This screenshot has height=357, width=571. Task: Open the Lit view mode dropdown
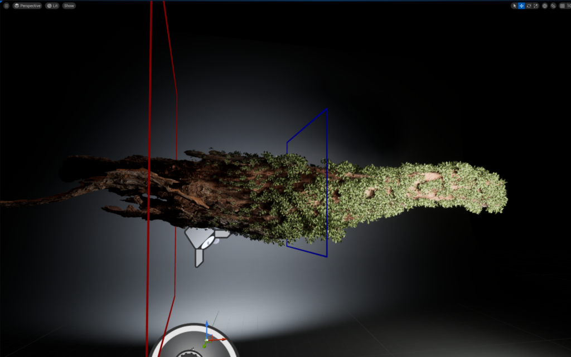[x=52, y=6]
